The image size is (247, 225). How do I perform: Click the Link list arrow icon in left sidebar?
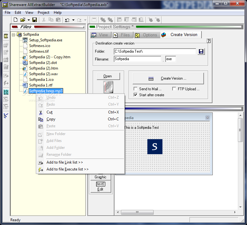(6, 76)
